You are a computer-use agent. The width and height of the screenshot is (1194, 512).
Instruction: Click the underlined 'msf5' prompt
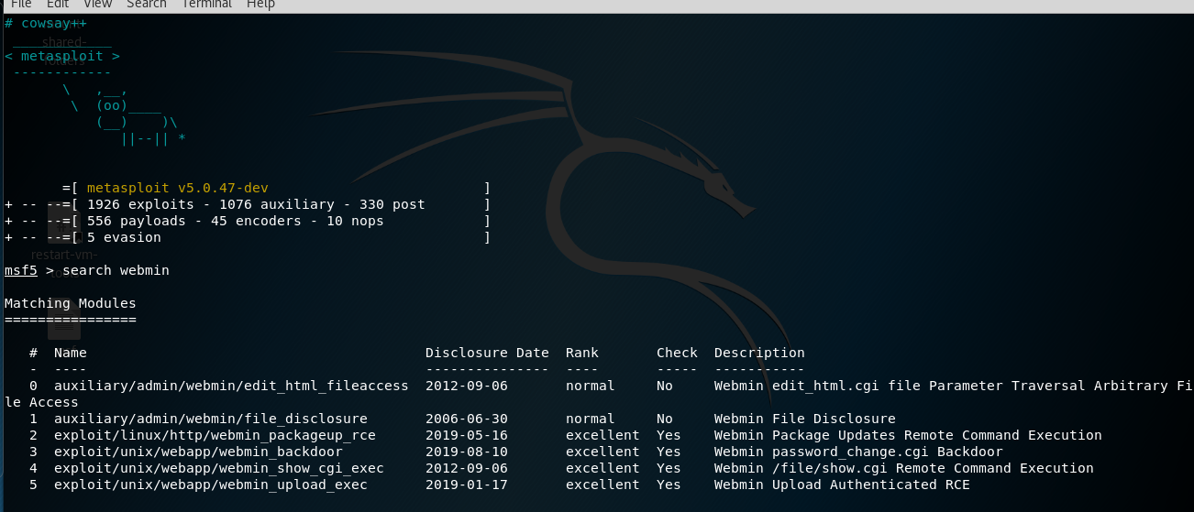(x=21, y=271)
